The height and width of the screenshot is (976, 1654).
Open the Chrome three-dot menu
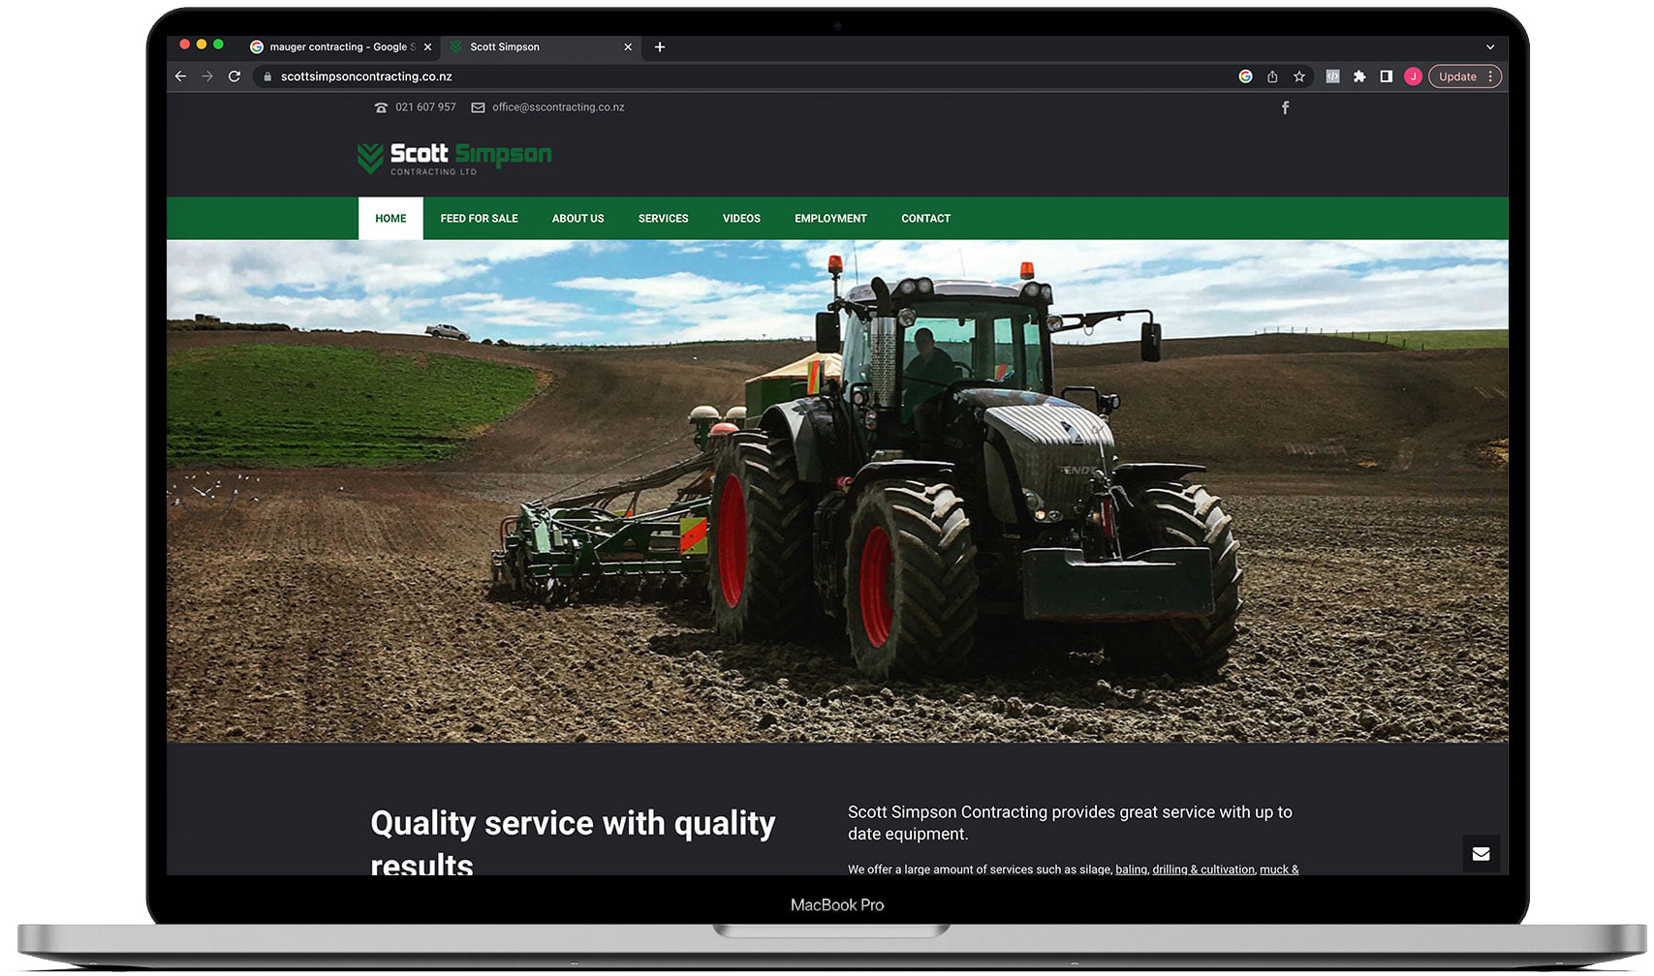pos(1491,76)
